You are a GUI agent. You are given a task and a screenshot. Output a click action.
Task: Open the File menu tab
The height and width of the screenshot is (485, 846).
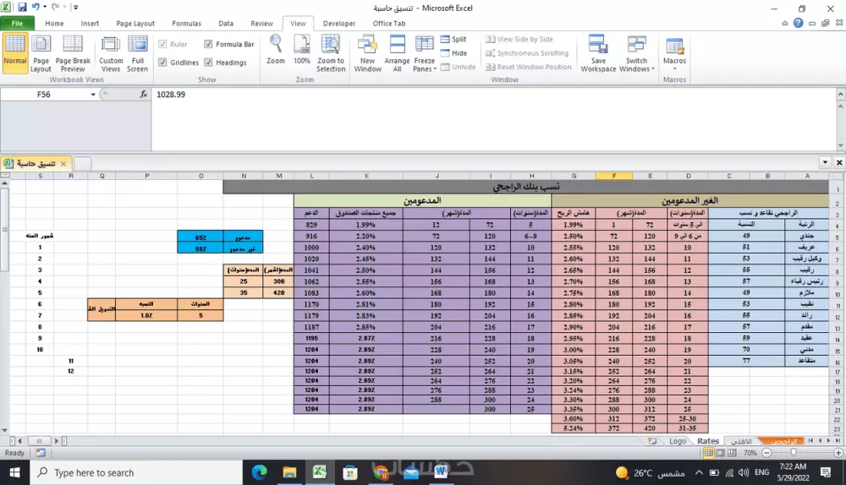(17, 23)
